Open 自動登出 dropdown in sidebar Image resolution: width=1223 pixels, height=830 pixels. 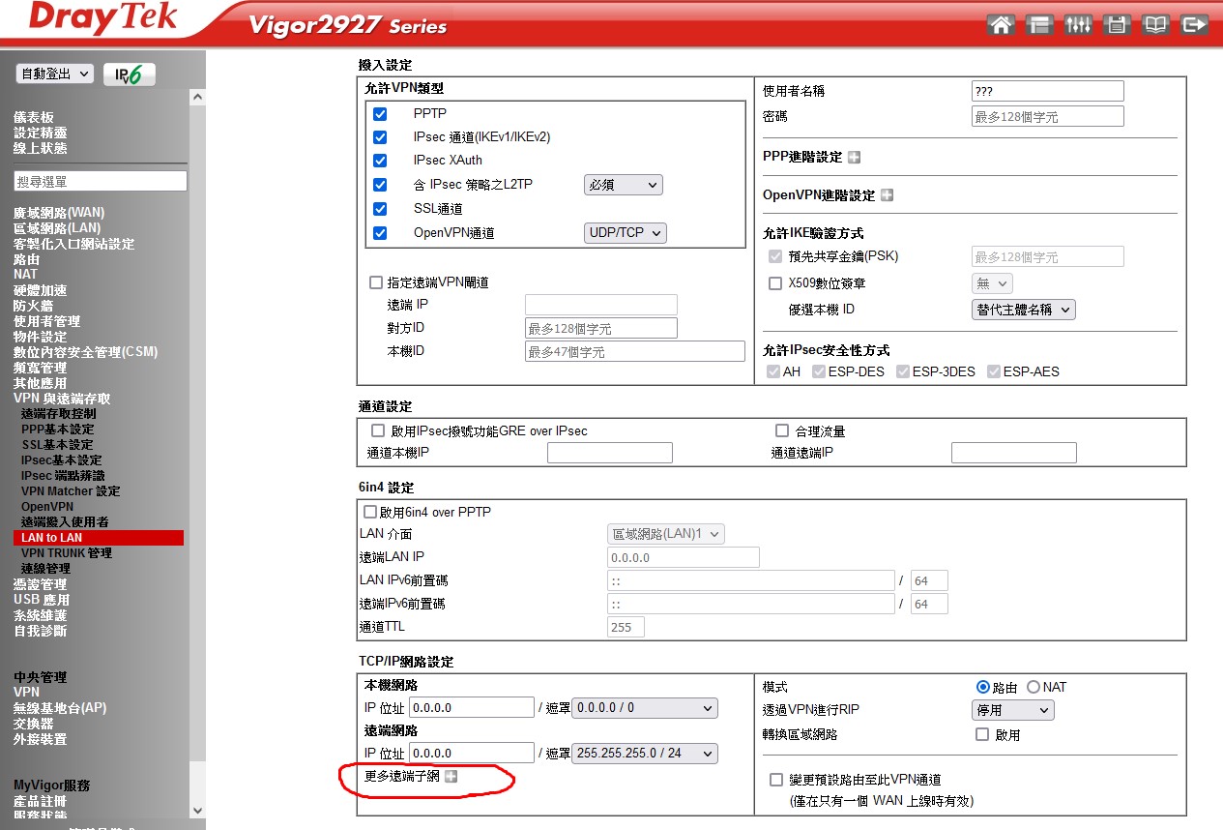click(54, 74)
